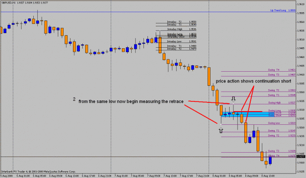Select the Swing T2 1.9363 label

pyautogui.click(x=282, y=90)
